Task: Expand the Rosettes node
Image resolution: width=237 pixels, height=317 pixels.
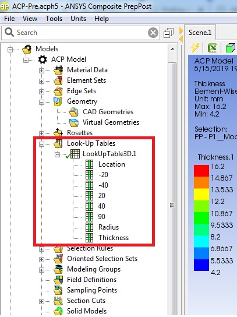Action: [41, 133]
